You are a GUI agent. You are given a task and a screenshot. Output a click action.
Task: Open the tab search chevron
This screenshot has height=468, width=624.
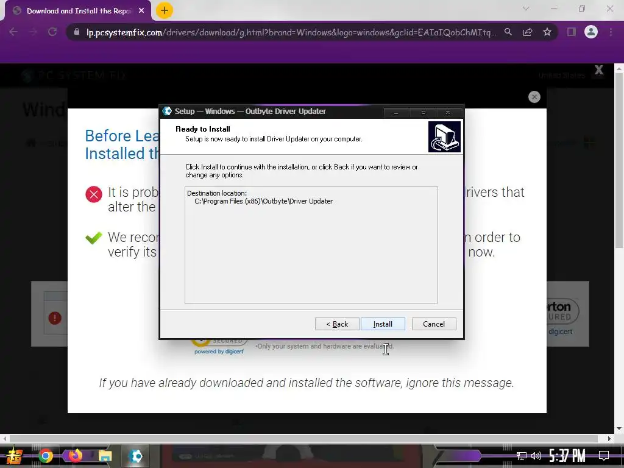(526, 9)
